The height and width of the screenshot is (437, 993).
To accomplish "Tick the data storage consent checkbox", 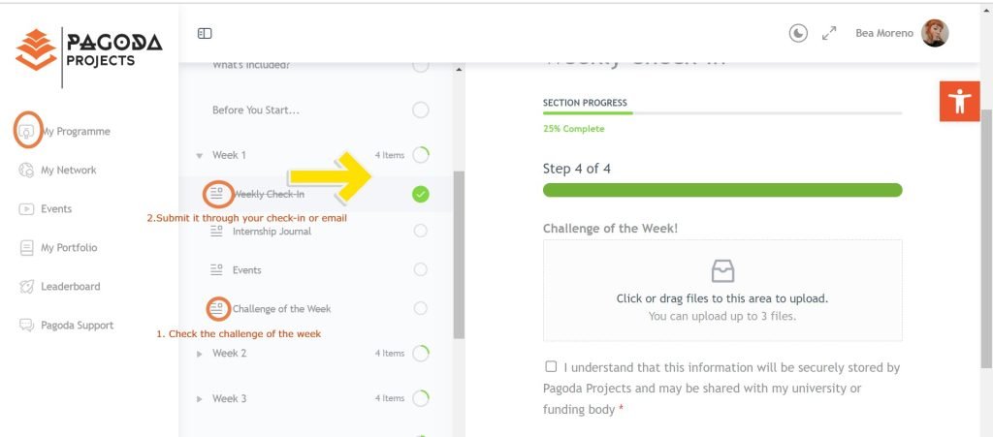I will (551, 367).
